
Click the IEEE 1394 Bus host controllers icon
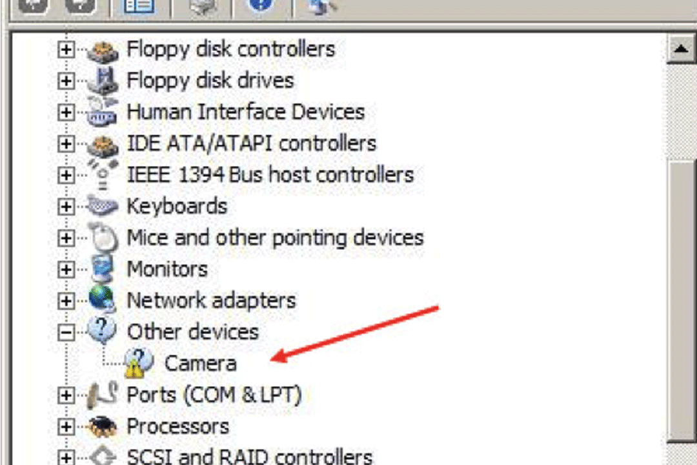tap(103, 175)
